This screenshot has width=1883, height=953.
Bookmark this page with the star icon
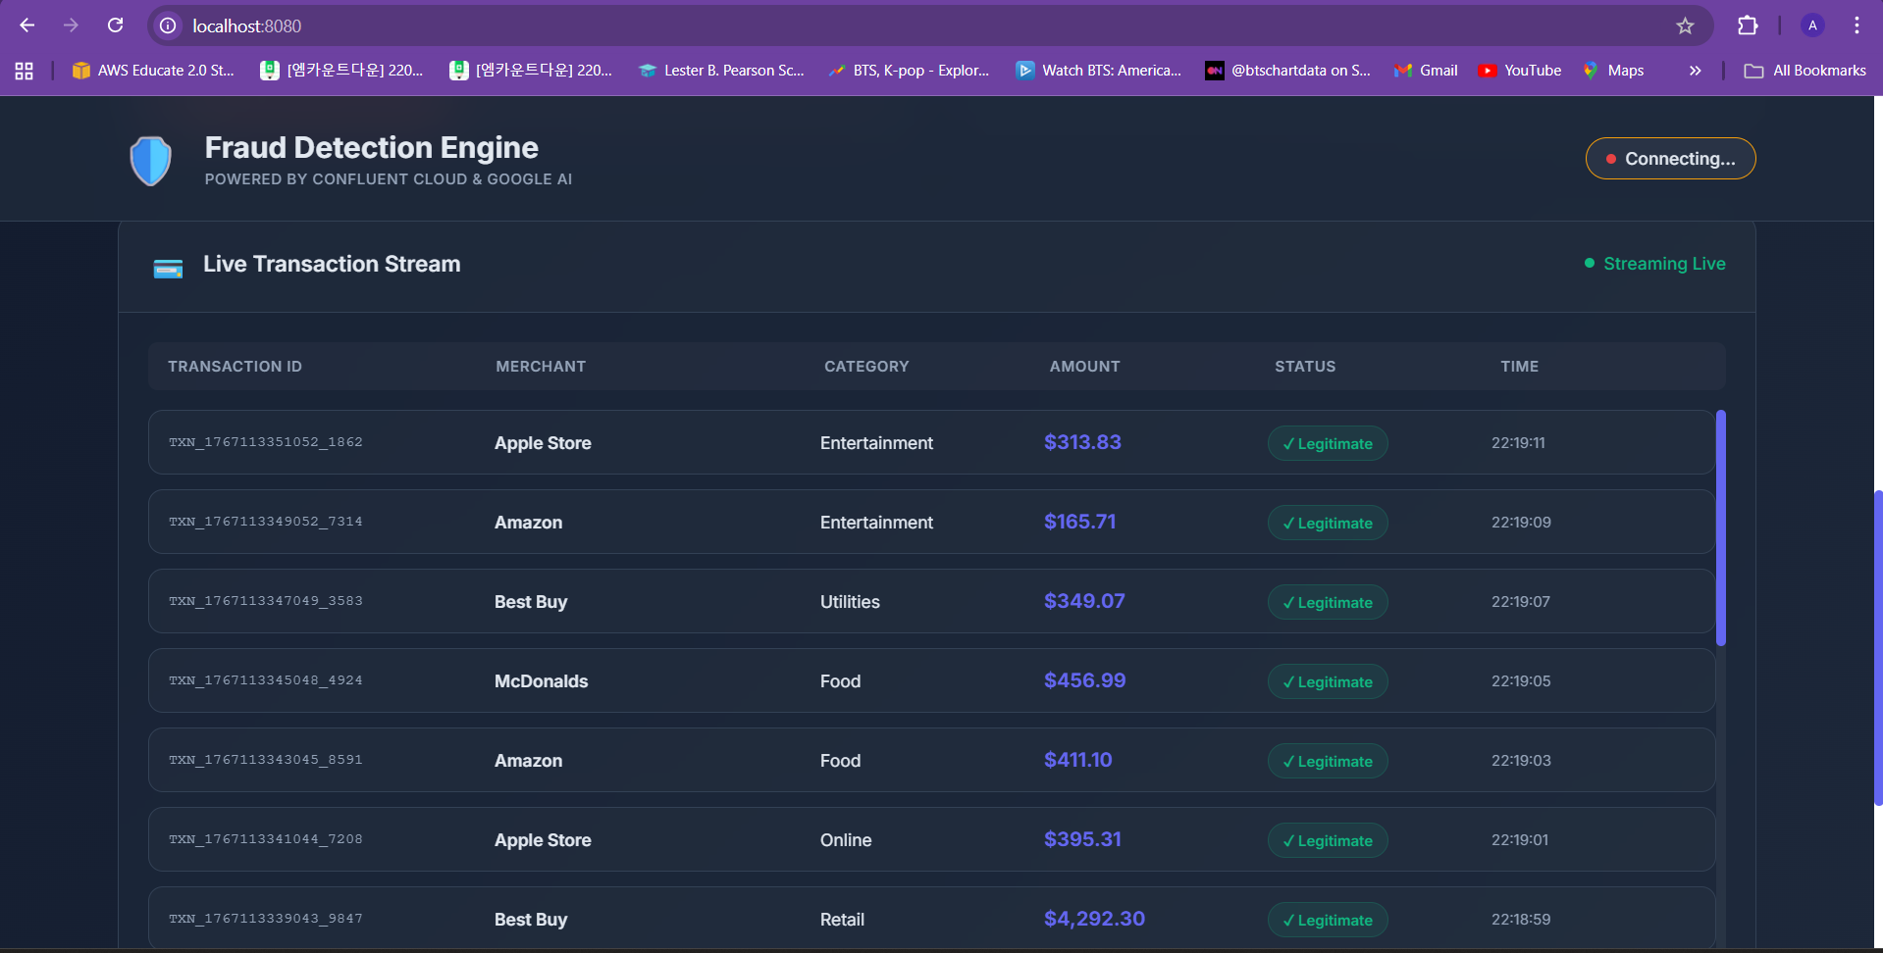point(1685,25)
